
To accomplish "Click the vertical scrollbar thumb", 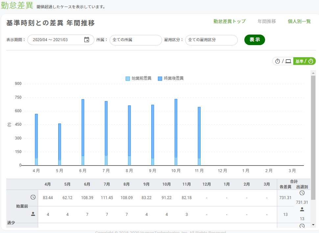I will (313, 138).
